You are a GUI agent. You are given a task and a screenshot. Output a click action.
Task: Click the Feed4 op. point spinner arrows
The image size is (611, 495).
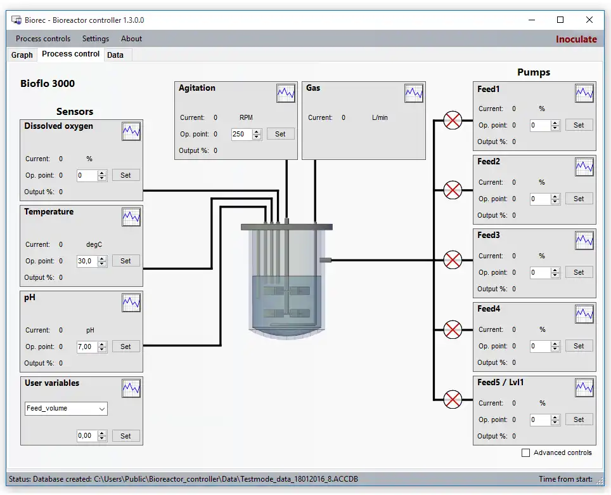click(x=555, y=346)
